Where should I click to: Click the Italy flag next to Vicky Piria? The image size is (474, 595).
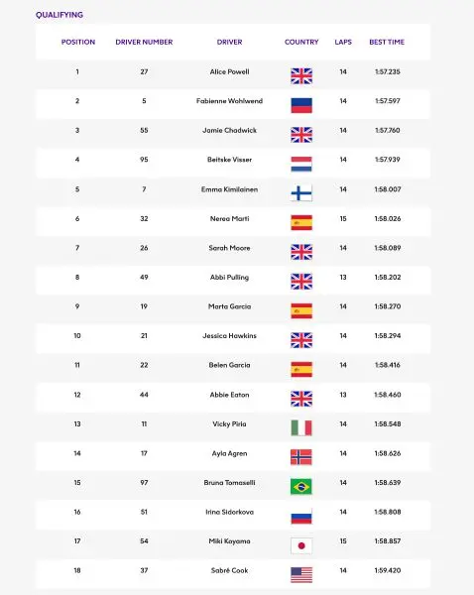tap(301, 428)
